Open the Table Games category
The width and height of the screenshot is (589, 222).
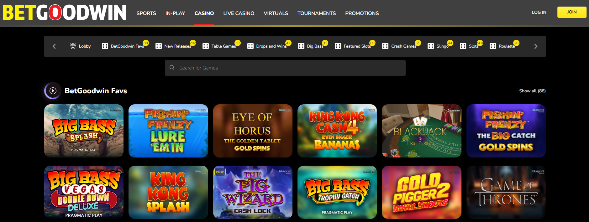(x=224, y=46)
